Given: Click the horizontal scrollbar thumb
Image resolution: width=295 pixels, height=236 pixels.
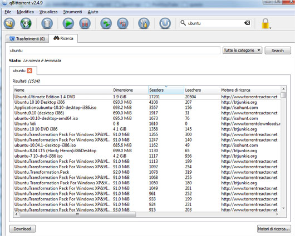Looking at the screenshot, I should [78, 214].
